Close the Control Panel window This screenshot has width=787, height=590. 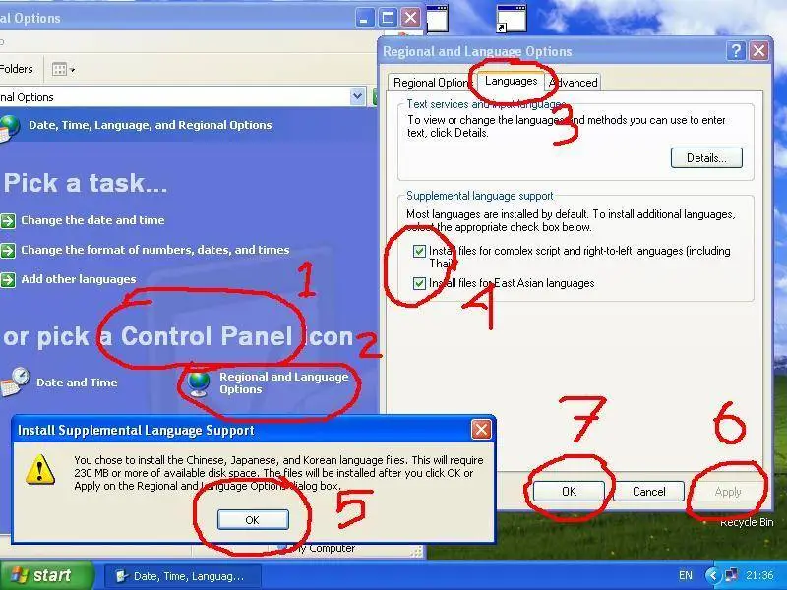tap(410, 18)
